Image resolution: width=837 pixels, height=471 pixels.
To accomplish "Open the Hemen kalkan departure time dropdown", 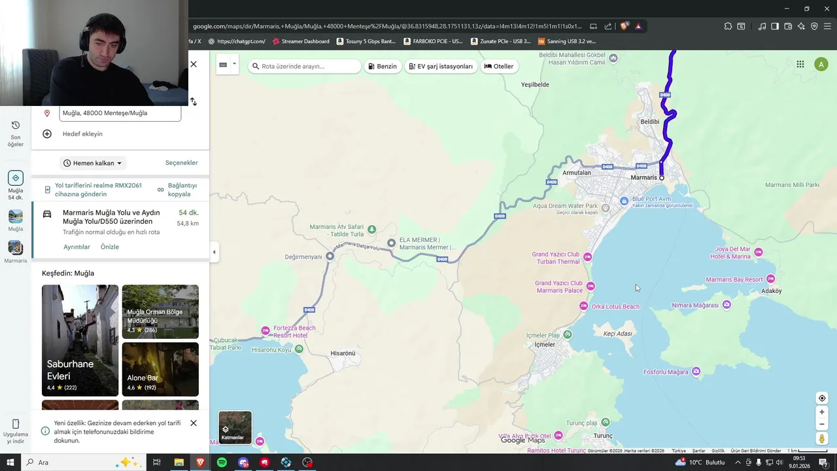I will point(93,163).
